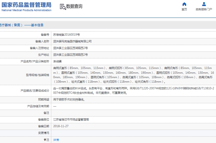Viewport: 216px width, 143px height.
Task: Click the National Medical Products Administration English text
Action: 26,10
